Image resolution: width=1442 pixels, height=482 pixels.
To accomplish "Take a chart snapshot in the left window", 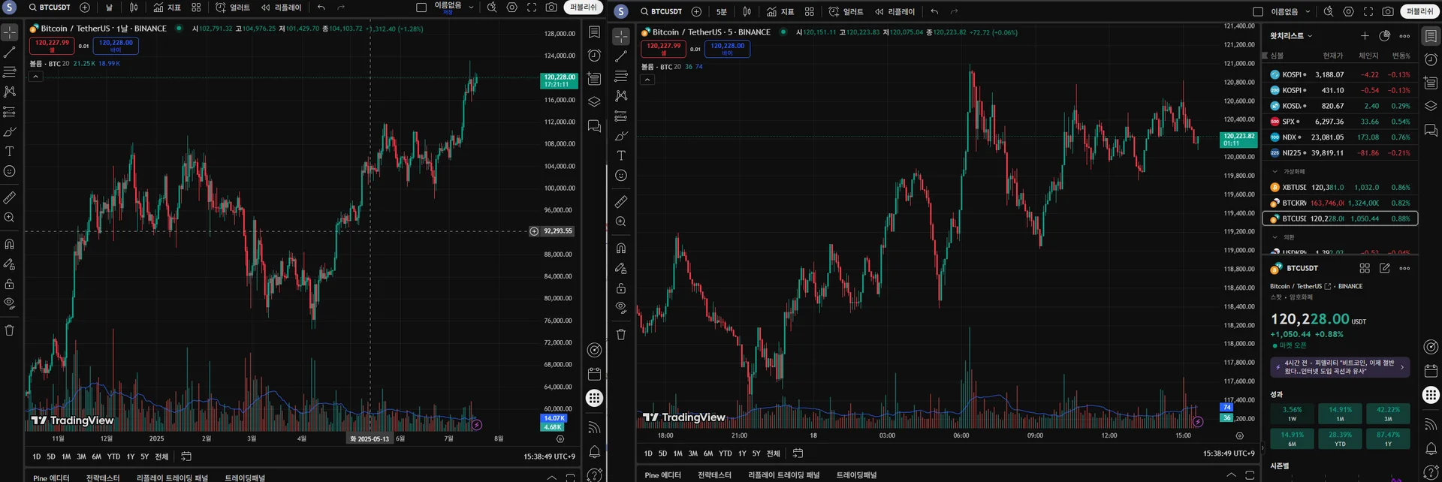I will [x=551, y=8].
